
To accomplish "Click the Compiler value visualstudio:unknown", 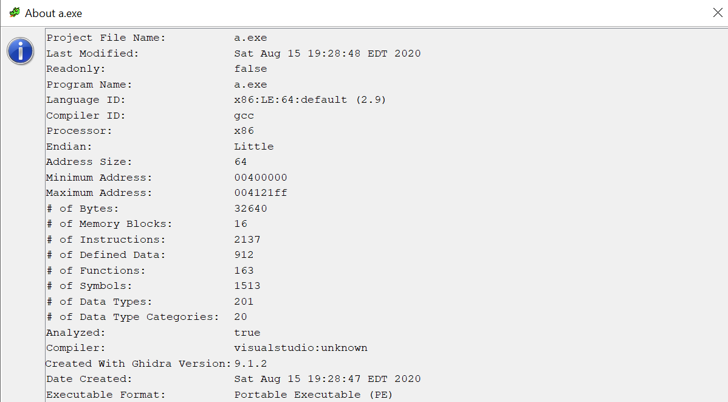I will (301, 348).
